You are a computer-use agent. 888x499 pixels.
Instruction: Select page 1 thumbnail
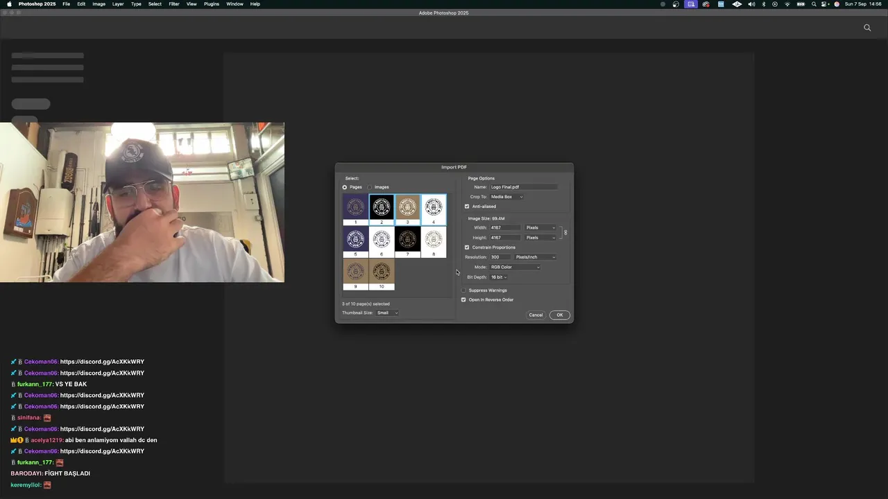355,209
